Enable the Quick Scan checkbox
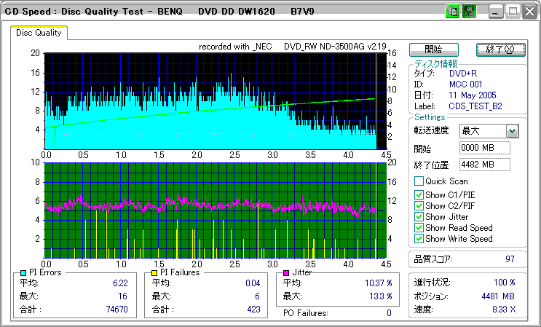Viewport: 541px width, 327px height. (x=419, y=181)
